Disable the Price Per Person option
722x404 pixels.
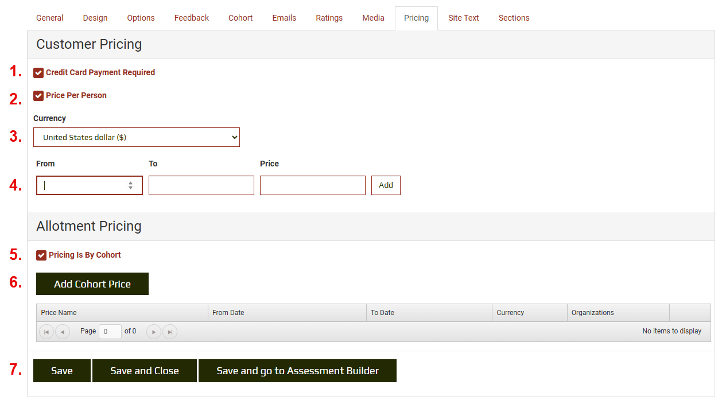pyautogui.click(x=38, y=95)
